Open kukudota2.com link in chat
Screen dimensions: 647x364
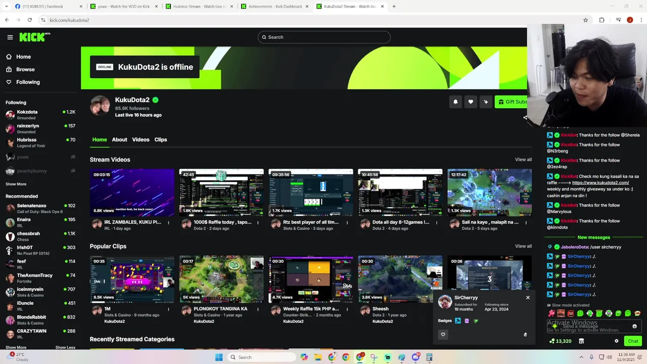pyautogui.click(x=600, y=183)
